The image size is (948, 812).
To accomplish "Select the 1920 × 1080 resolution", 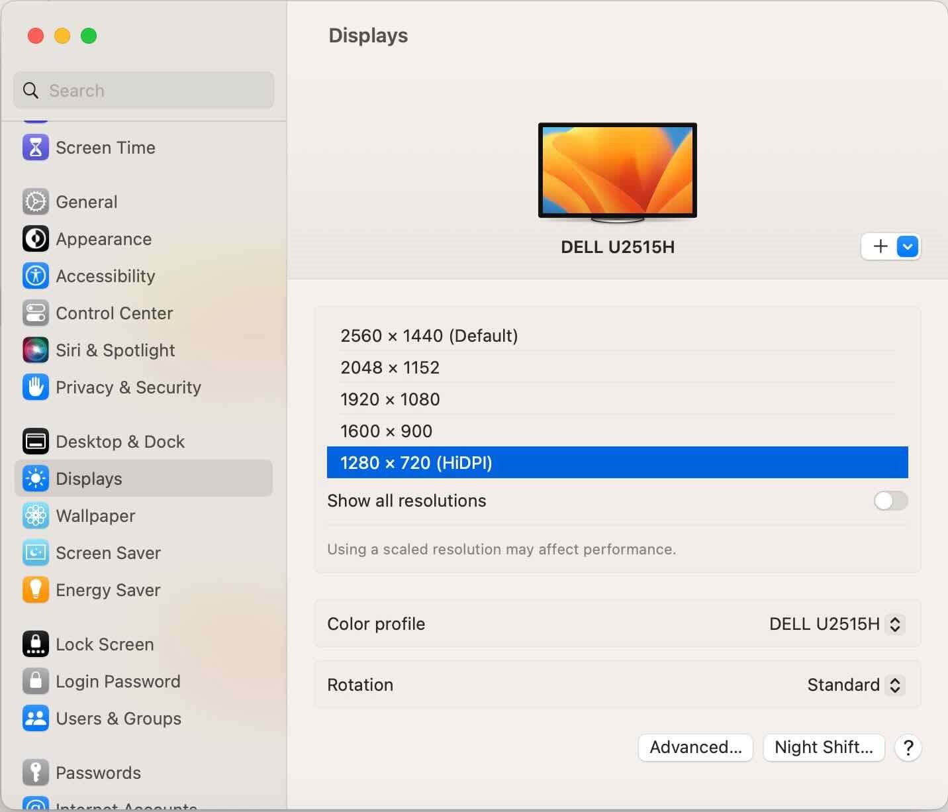I will 390,399.
